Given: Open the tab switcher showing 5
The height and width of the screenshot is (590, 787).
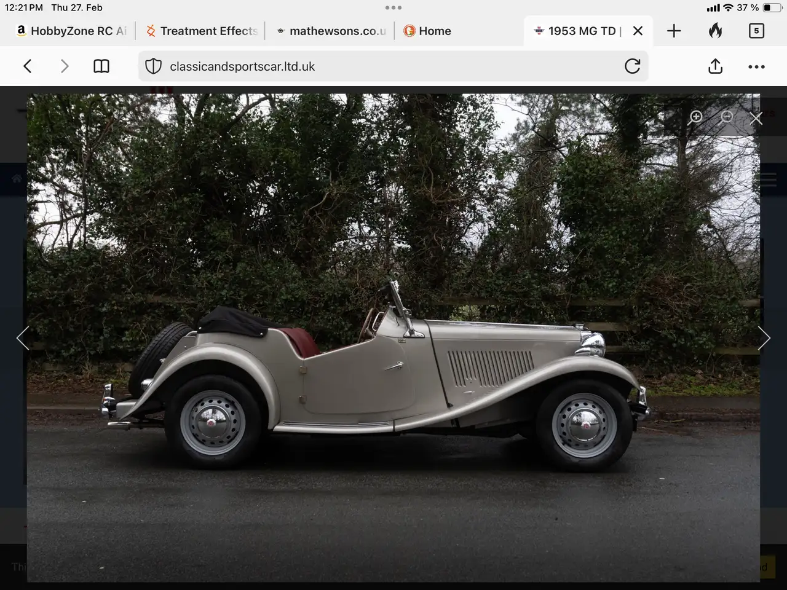Looking at the screenshot, I should [x=756, y=31].
